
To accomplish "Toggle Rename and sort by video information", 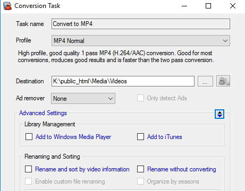I will coord(29,169).
